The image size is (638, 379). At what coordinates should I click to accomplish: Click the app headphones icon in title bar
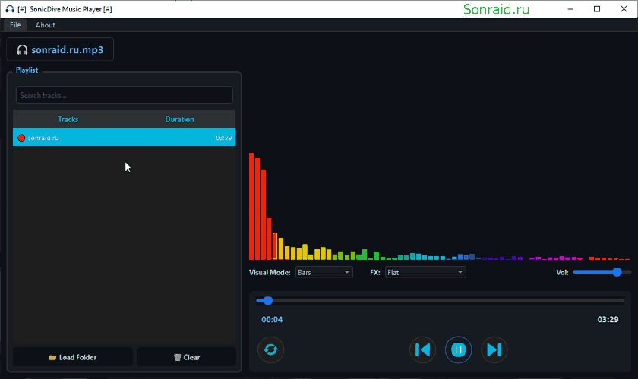10,9
